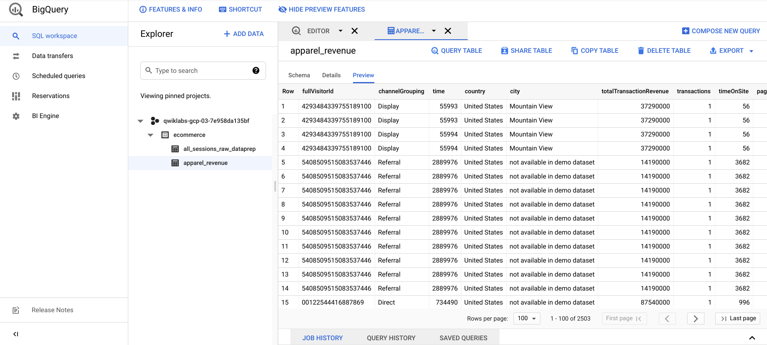Open Reservations menu item
The image size is (767, 345).
pyautogui.click(x=64, y=96)
